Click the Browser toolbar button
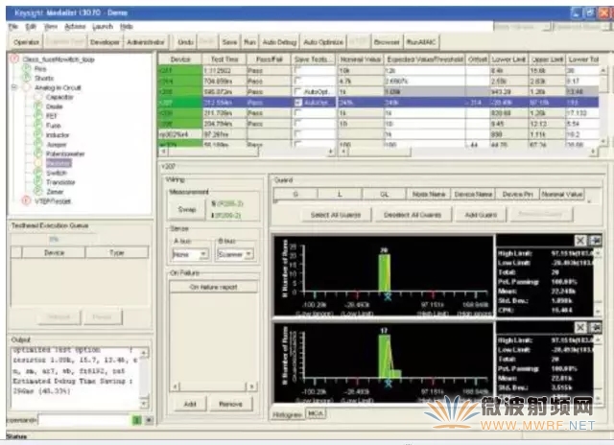The height and width of the screenshot is (445, 614). tap(387, 42)
